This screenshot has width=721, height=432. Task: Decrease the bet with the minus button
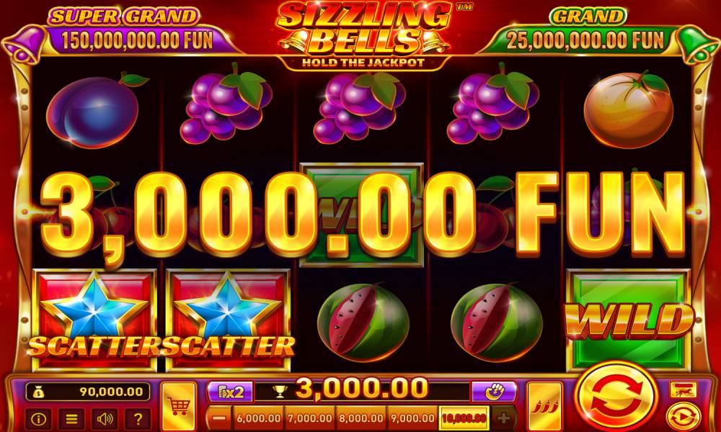click(220, 418)
